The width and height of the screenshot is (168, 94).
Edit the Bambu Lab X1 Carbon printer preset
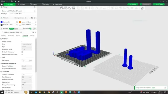tap(35, 11)
